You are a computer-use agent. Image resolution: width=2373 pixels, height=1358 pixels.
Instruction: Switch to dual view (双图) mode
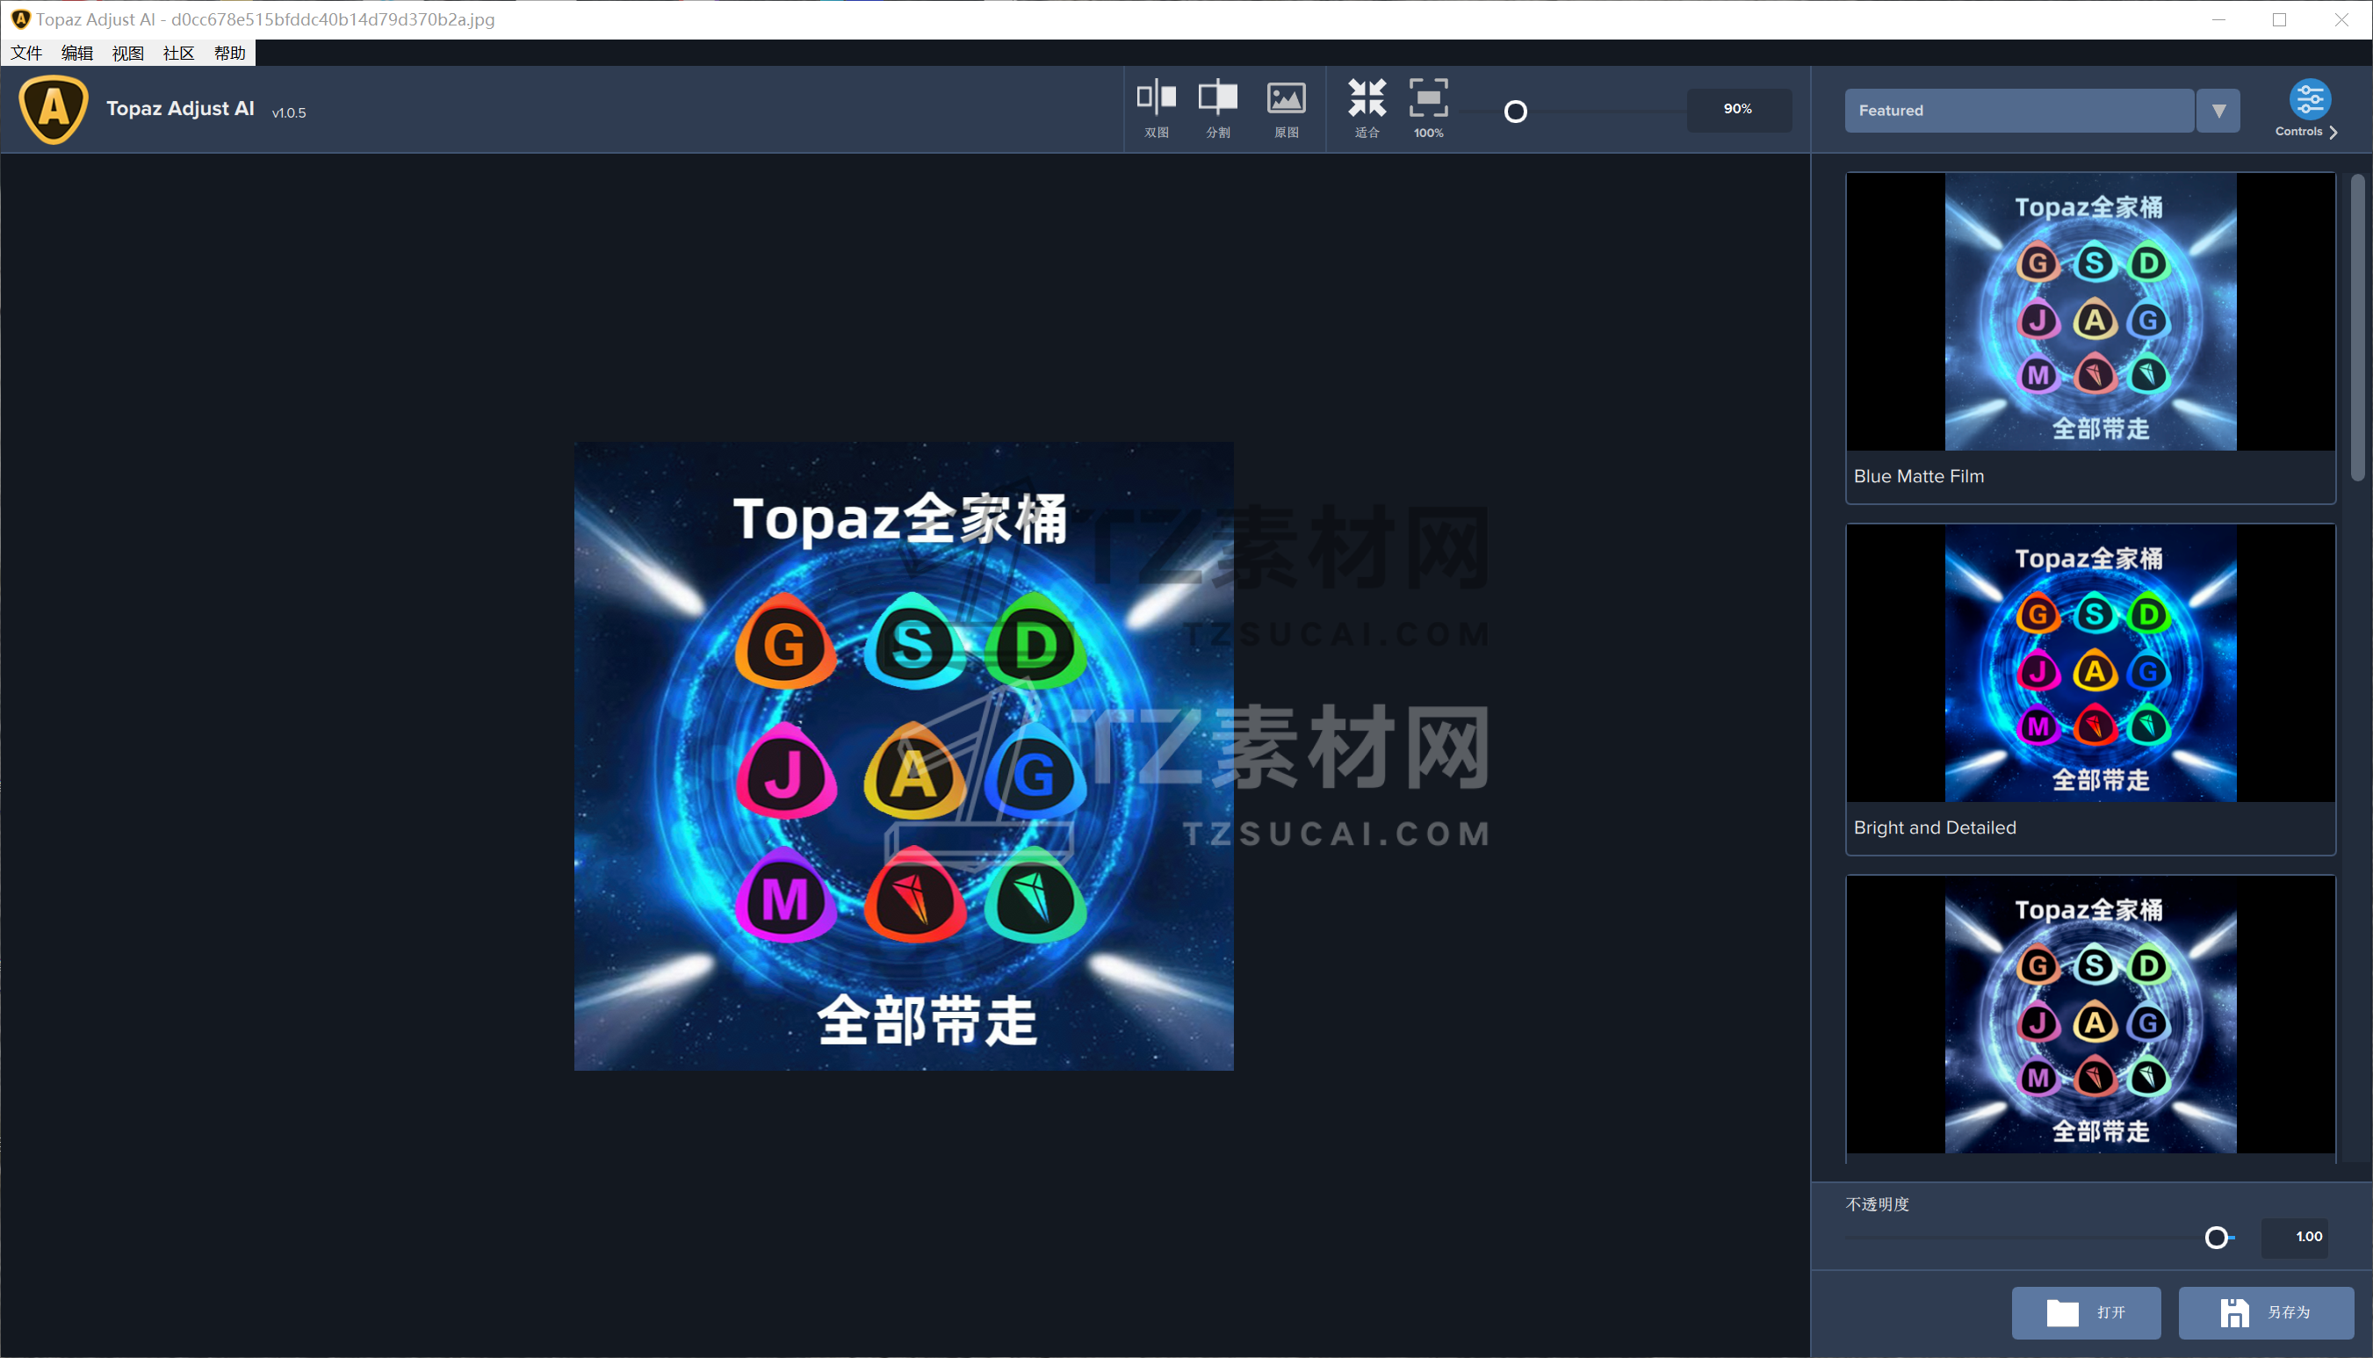click(1156, 107)
